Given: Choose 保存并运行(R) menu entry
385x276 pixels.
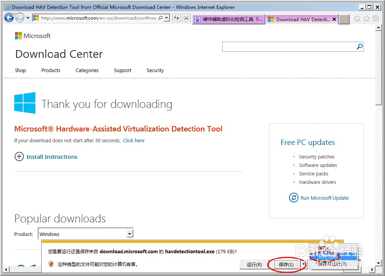Looking at the screenshot, I should [333, 264].
